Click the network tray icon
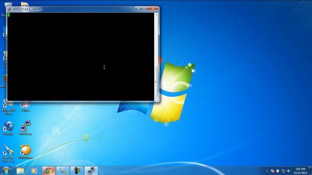The width and height of the screenshot is (312, 175). (x=283, y=171)
